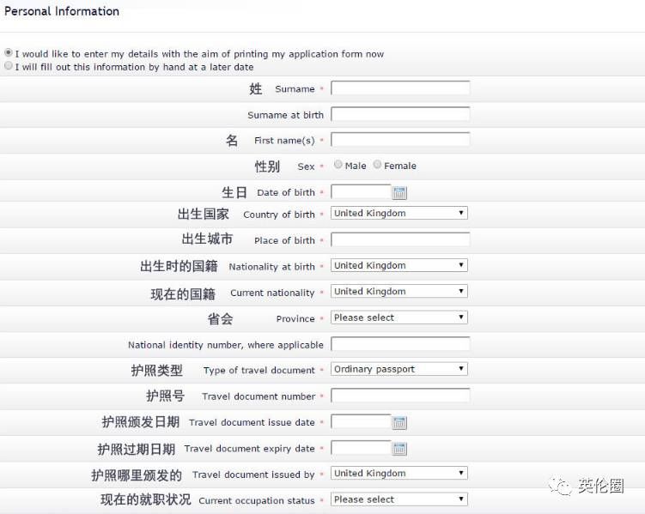
Task: Open the Current nationality dropdown
Action: [399, 291]
